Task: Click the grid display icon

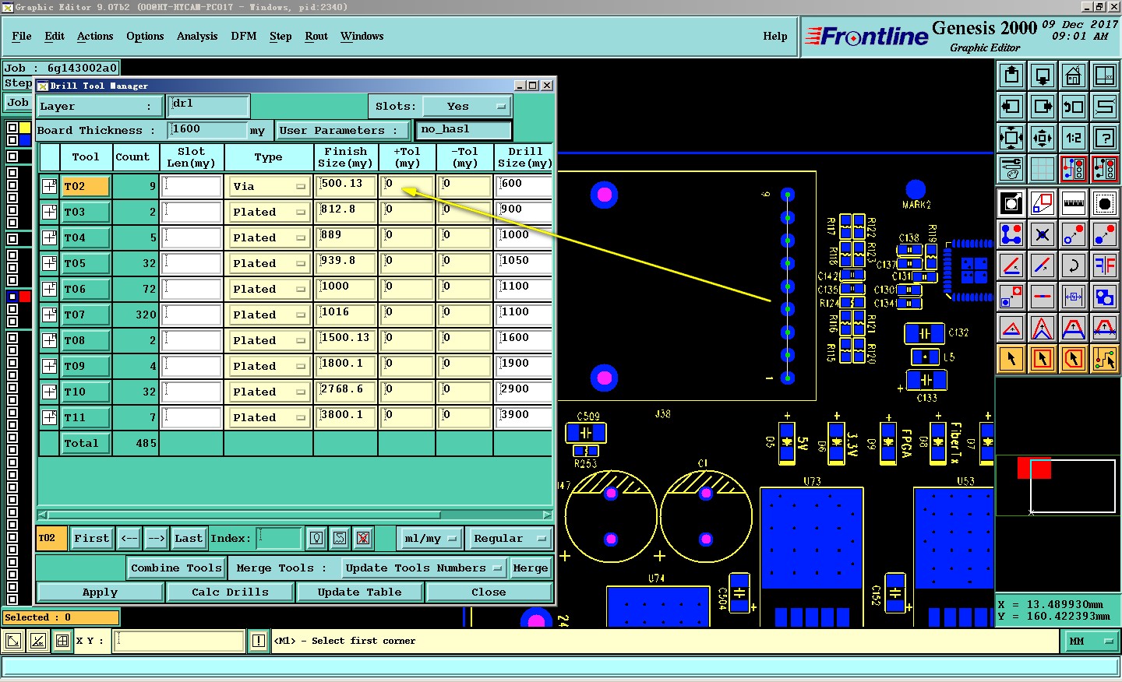Action: [1043, 169]
